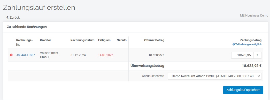The image size is (270, 100).
Task: Click the back chevron arrow icon
Action: pyautogui.click(x=7, y=17)
